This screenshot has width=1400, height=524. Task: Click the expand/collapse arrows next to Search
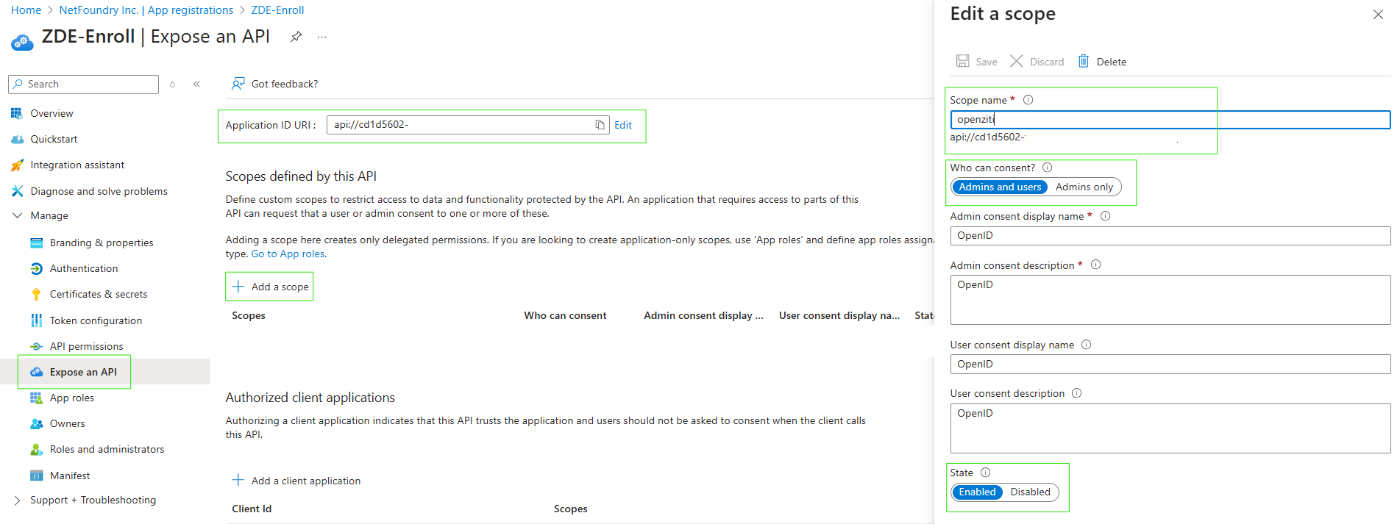(x=172, y=85)
